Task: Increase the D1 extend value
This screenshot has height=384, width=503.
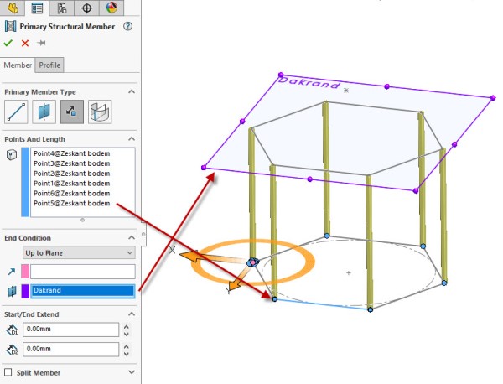Action: click(x=127, y=327)
